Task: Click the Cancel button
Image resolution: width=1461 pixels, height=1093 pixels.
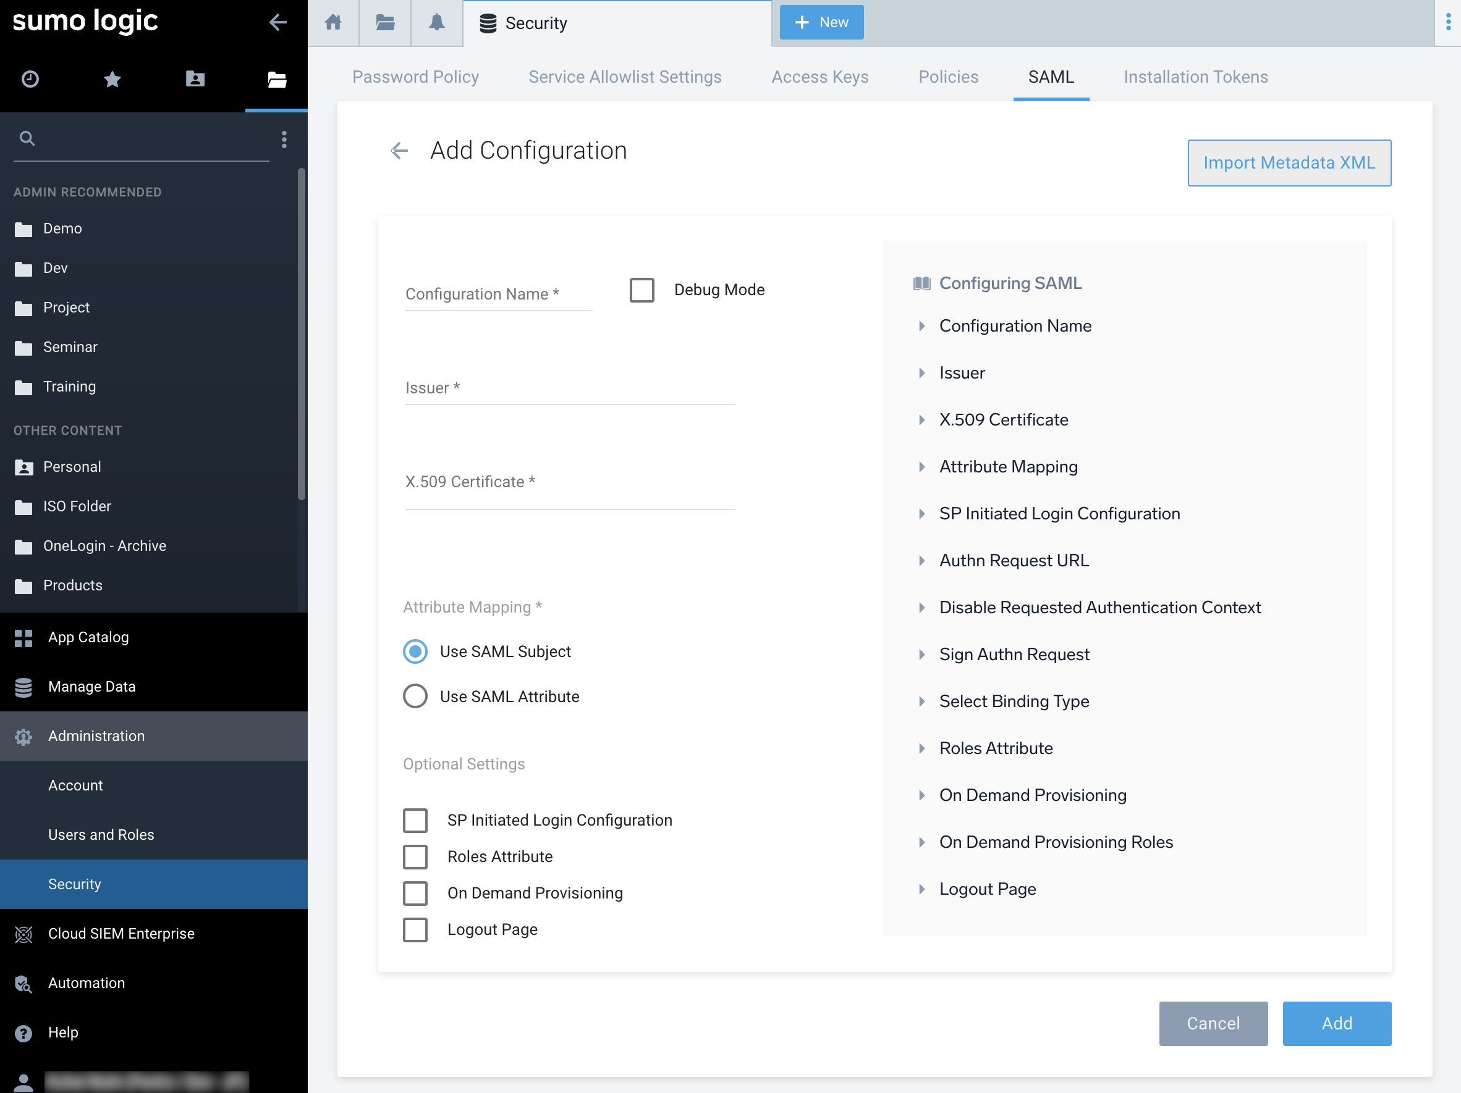Action: 1213,1023
